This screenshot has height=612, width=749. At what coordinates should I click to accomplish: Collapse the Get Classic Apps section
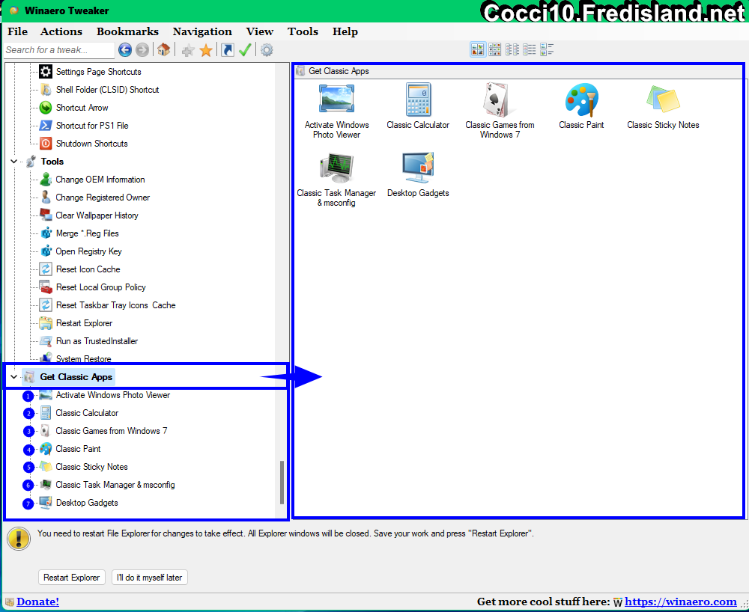click(13, 377)
